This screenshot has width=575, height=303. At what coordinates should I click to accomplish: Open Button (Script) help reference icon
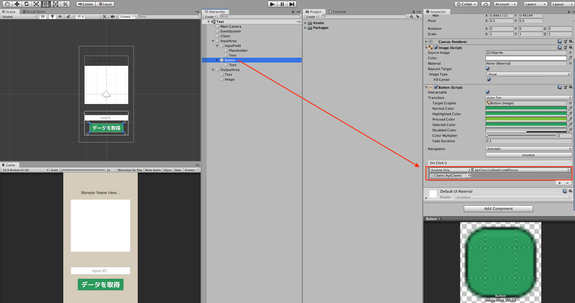point(560,87)
